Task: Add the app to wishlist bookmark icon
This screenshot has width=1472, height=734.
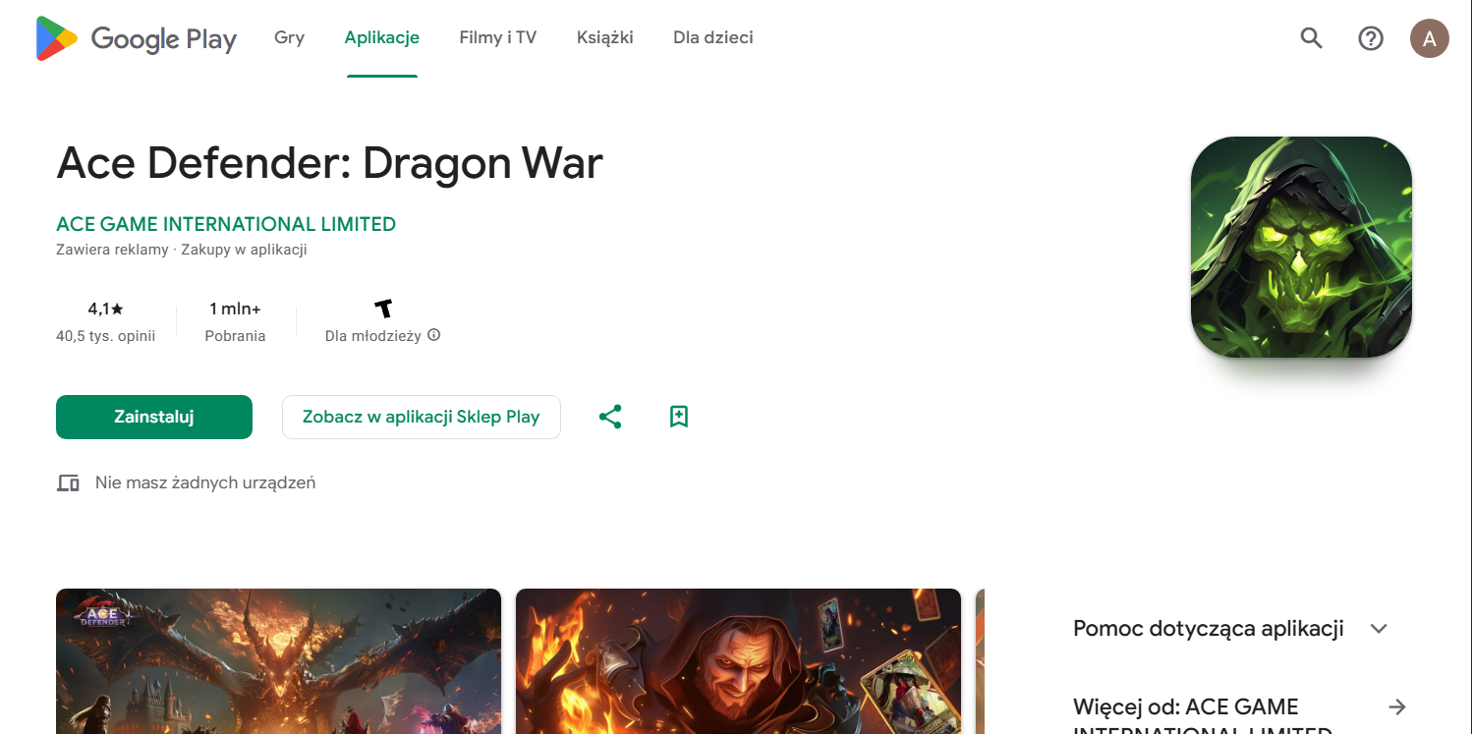Action: pos(678,417)
